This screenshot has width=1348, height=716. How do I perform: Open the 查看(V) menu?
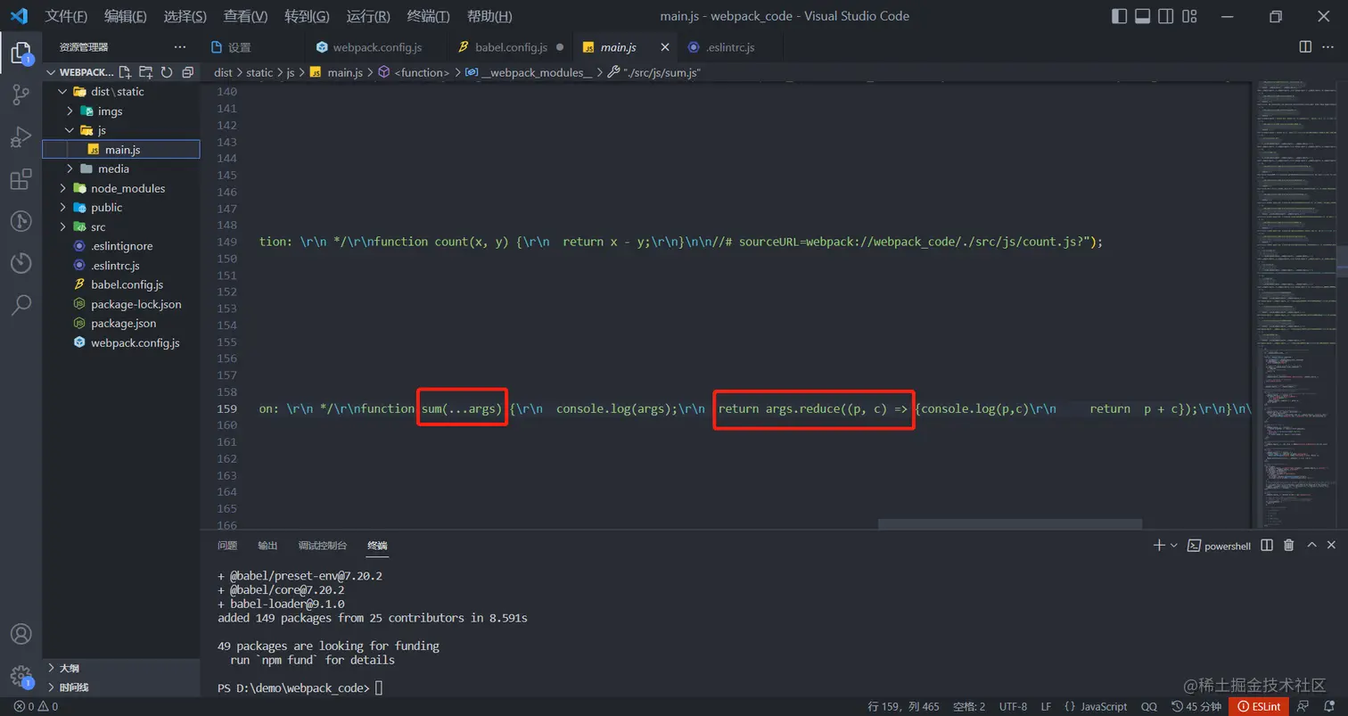click(245, 16)
